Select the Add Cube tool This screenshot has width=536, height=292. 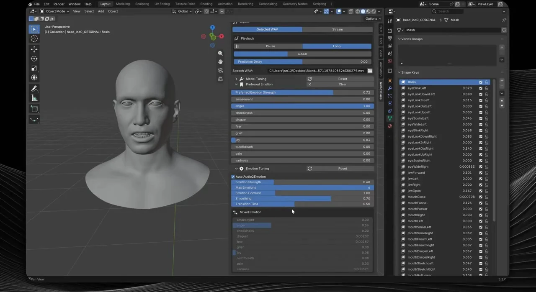(34, 109)
